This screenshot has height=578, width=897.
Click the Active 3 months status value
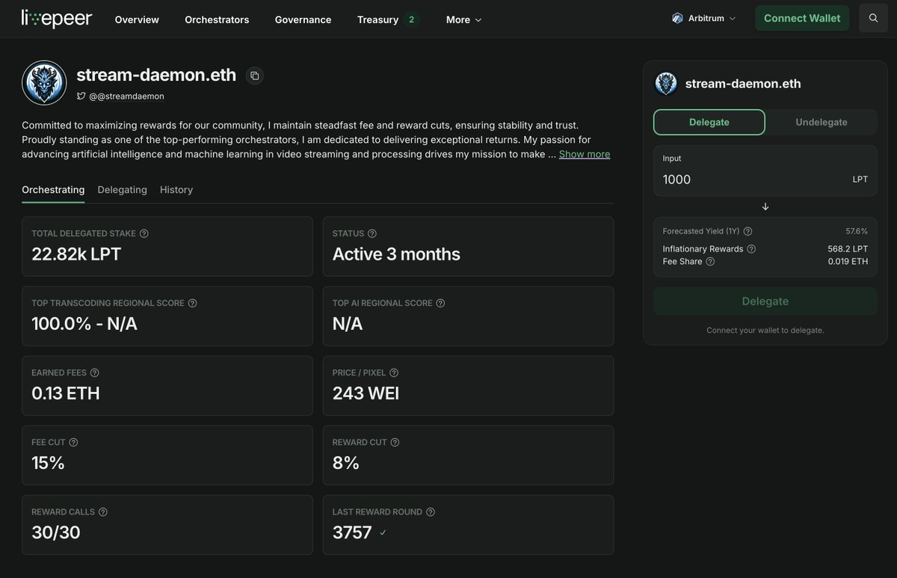tap(396, 254)
